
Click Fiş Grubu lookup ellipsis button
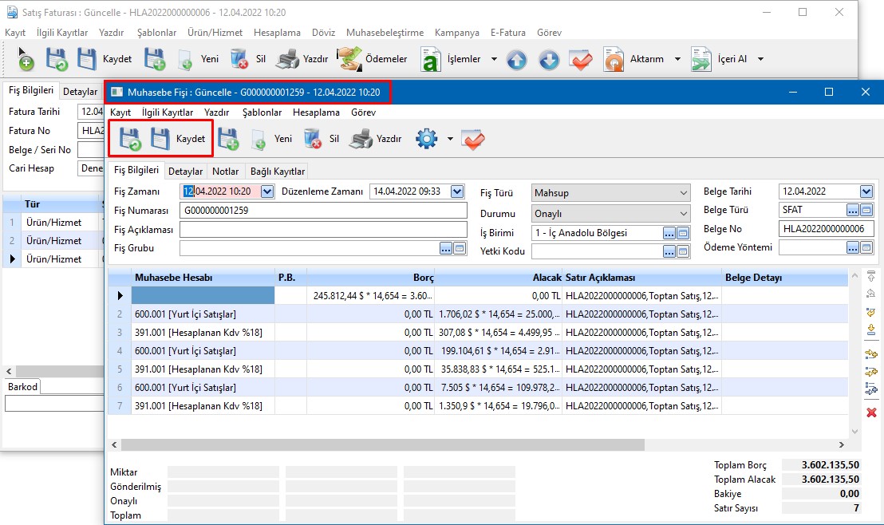click(x=446, y=248)
